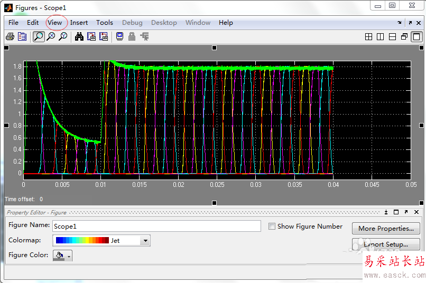Open the Edit menu
The height and width of the screenshot is (283, 426).
tap(33, 23)
